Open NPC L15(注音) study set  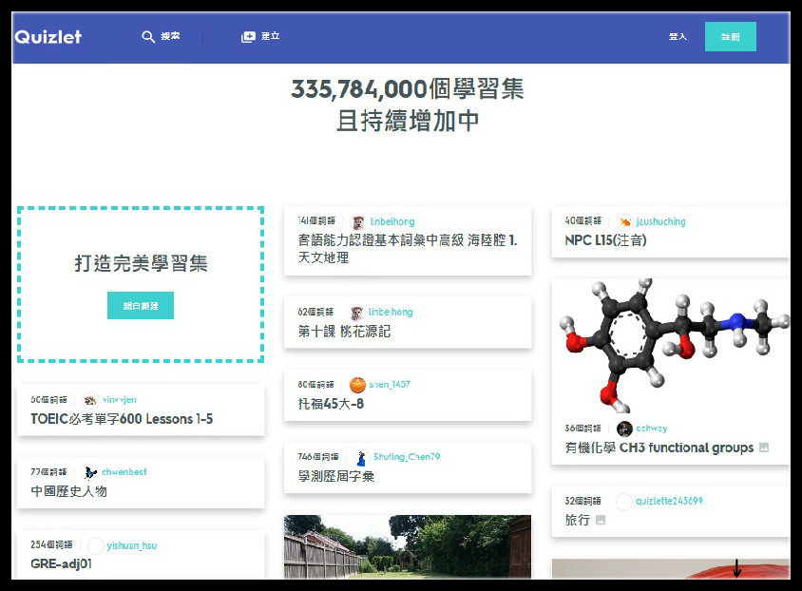pos(605,240)
